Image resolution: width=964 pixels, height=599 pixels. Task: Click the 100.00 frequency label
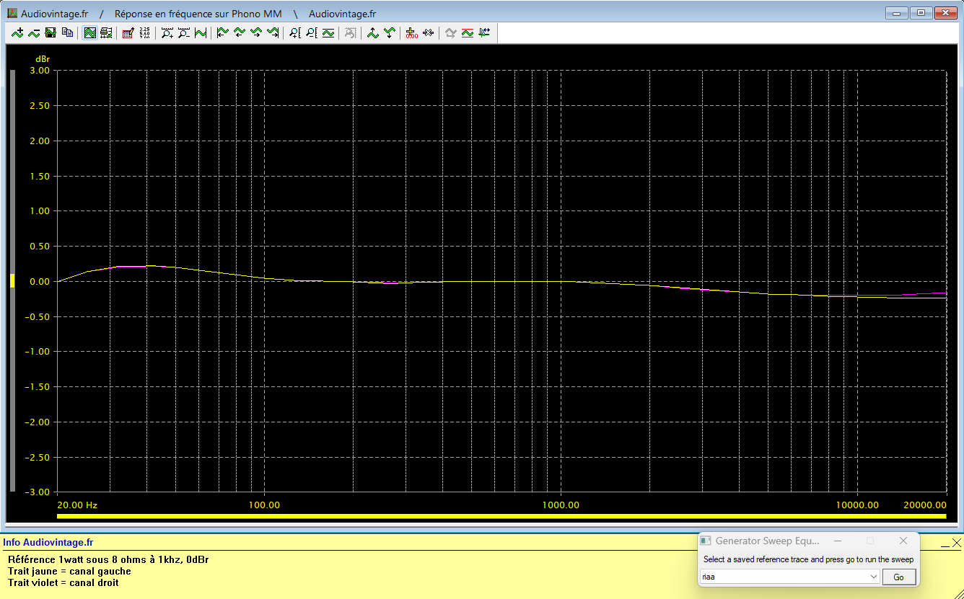click(x=264, y=505)
